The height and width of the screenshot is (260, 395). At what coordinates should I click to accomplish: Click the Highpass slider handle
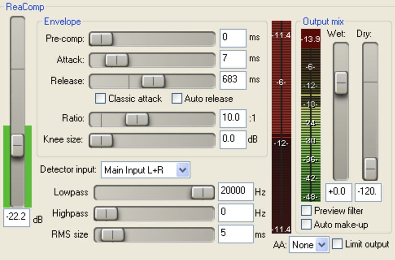106,214
